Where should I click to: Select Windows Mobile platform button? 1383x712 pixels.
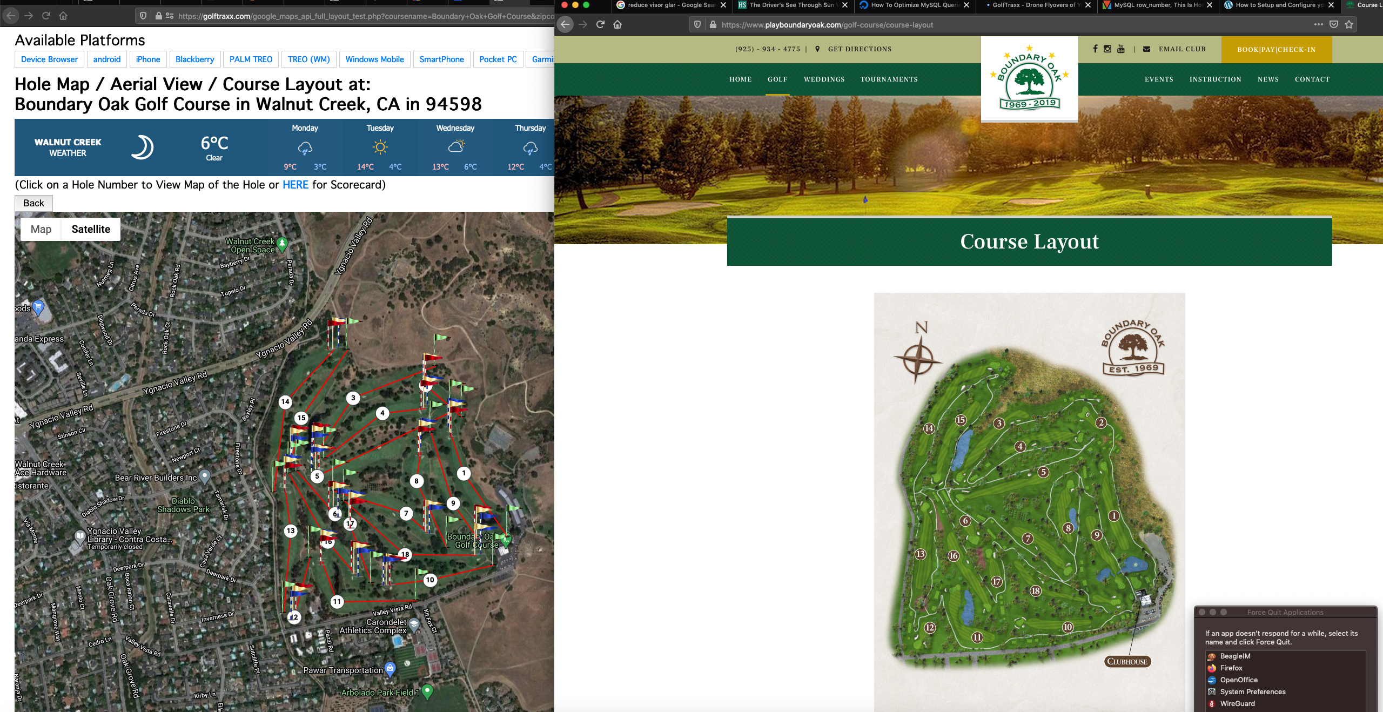pyautogui.click(x=374, y=59)
